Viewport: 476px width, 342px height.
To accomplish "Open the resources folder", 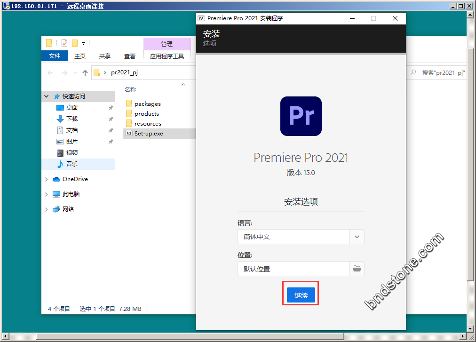I will (x=148, y=124).
